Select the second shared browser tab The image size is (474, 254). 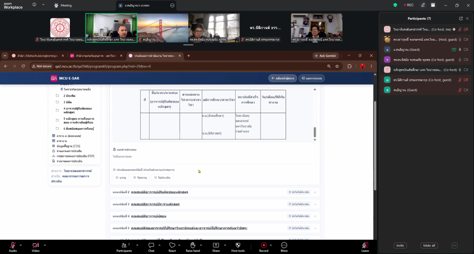tap(96, 56)
